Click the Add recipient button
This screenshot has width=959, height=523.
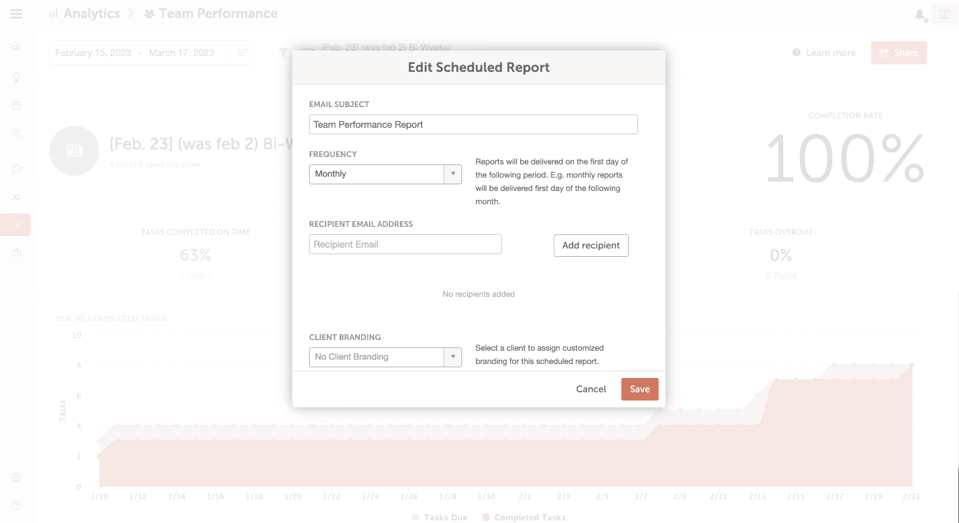point(591,245)
